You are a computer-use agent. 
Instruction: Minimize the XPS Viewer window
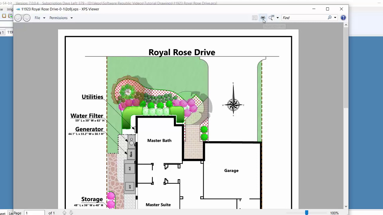coord(314,9)
